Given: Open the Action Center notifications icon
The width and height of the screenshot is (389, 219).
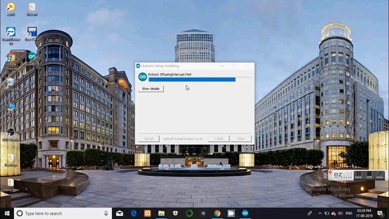Looking at the screenshot, I should 380,214.
